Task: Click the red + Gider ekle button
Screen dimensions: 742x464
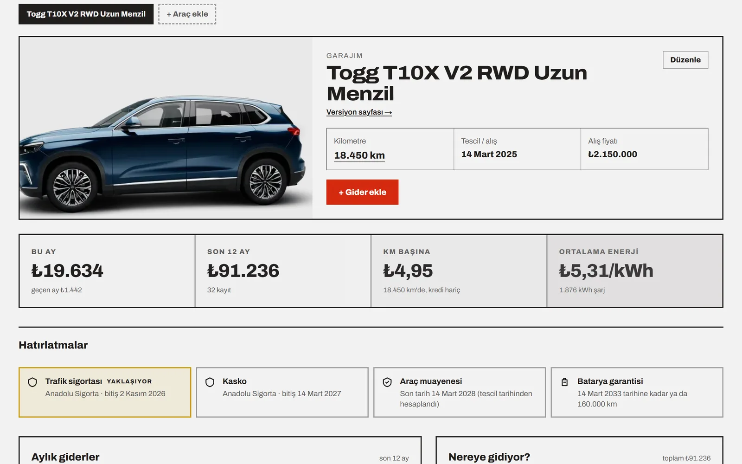Action: pyautogui.click(x=362, y=192)
